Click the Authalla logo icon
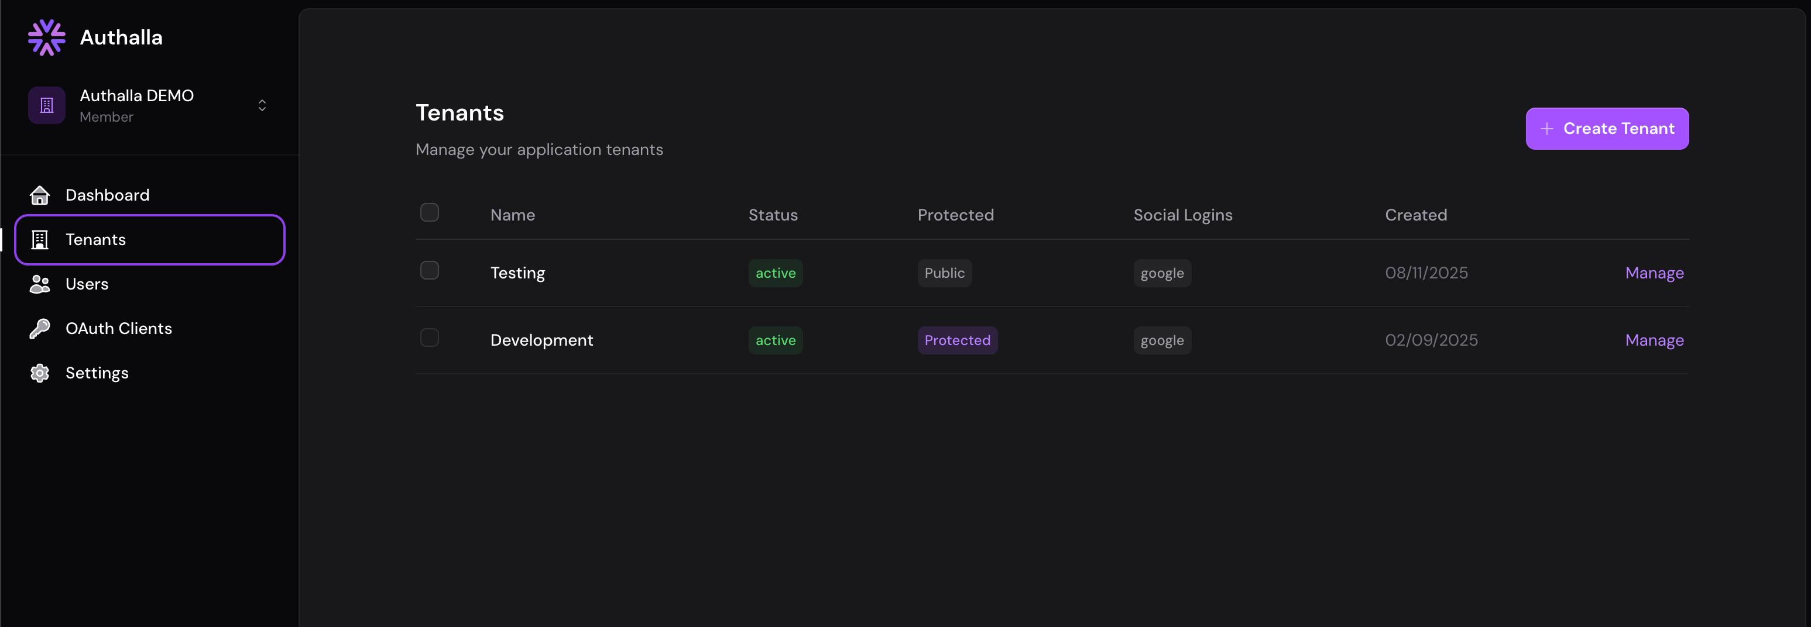The image size is (1811, 627). (x=46, y=37)
